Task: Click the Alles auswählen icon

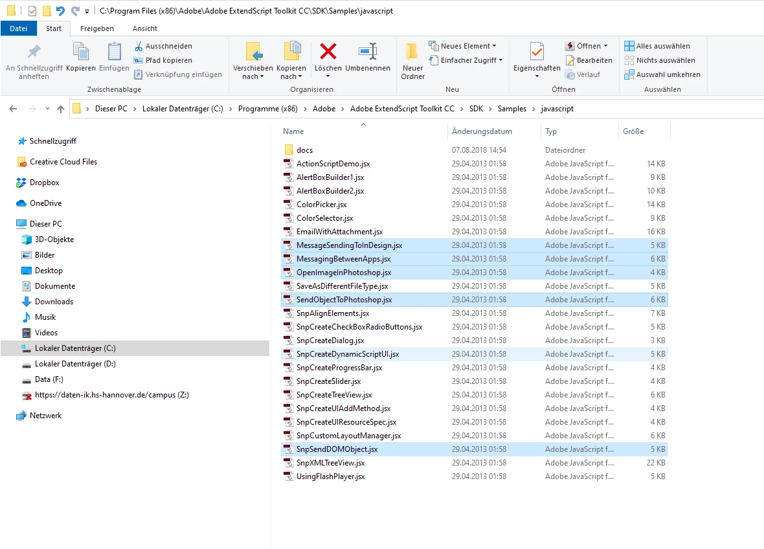Action: 629,46
